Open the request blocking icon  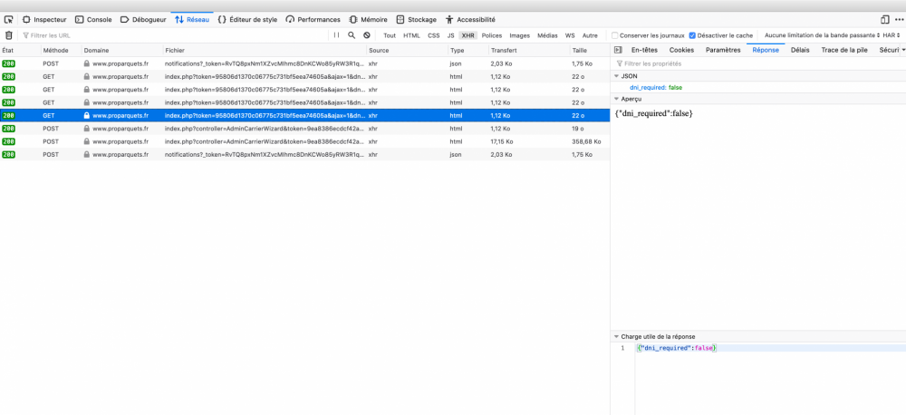[x=366, y=35]
